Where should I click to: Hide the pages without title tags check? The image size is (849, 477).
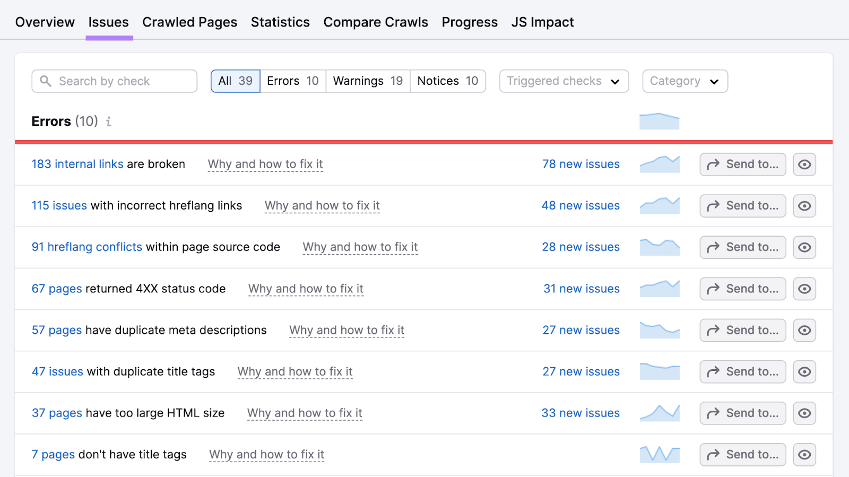coord(804,454)
